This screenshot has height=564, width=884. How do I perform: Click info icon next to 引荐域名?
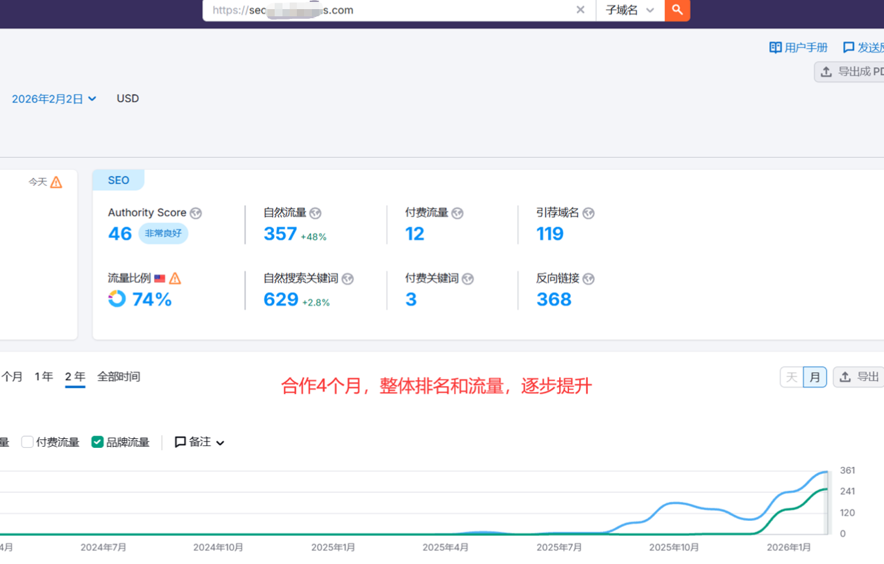pos(588,213)
